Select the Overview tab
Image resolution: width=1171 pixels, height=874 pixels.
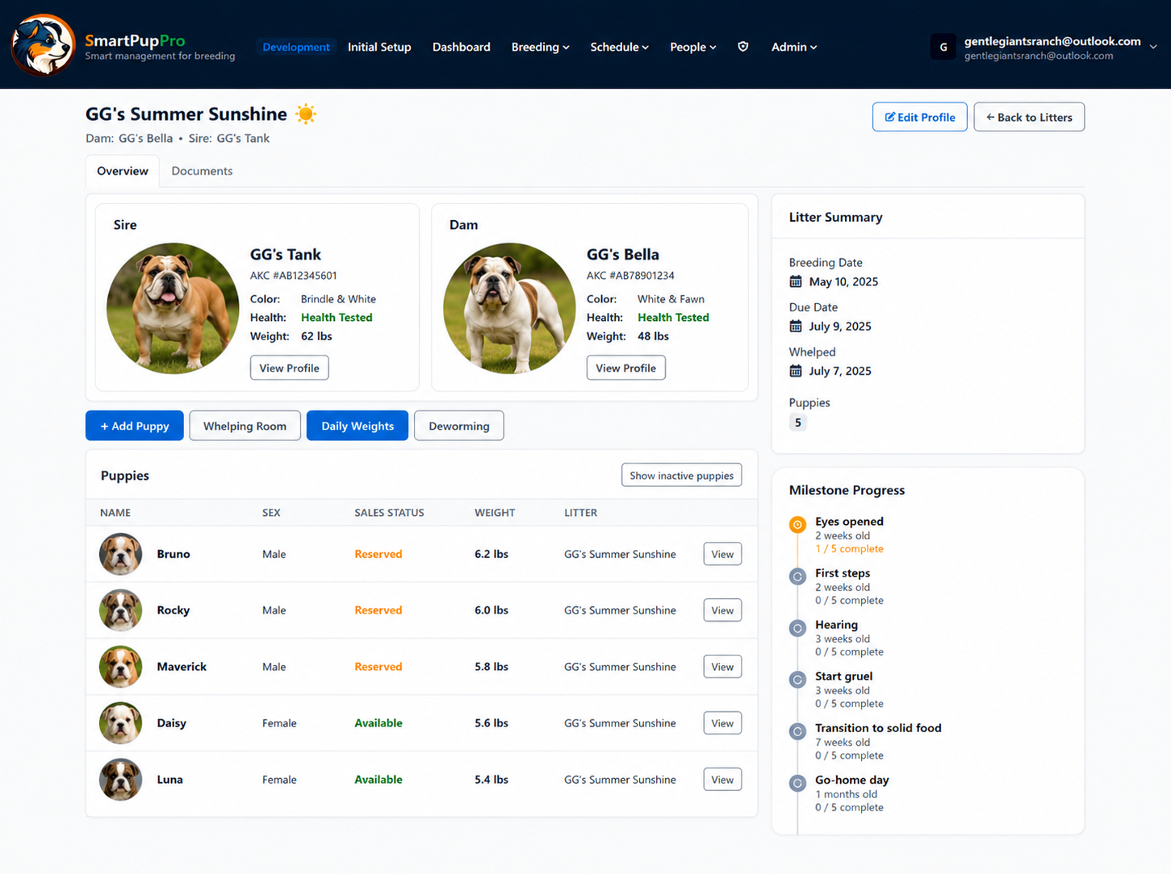pos(123,171)
